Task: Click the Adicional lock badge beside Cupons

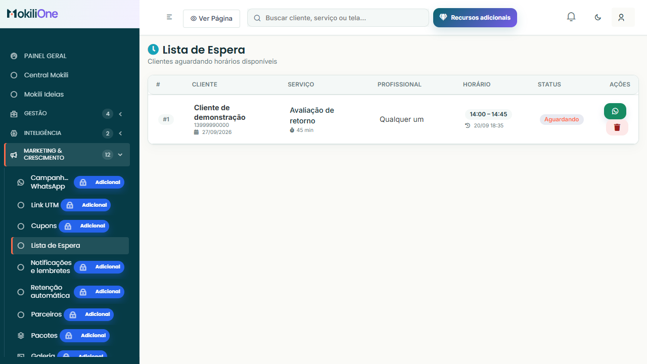Action: click(84, 226)
